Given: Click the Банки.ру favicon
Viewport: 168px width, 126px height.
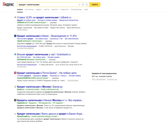Looking at the screenshot, I should 15,86.
